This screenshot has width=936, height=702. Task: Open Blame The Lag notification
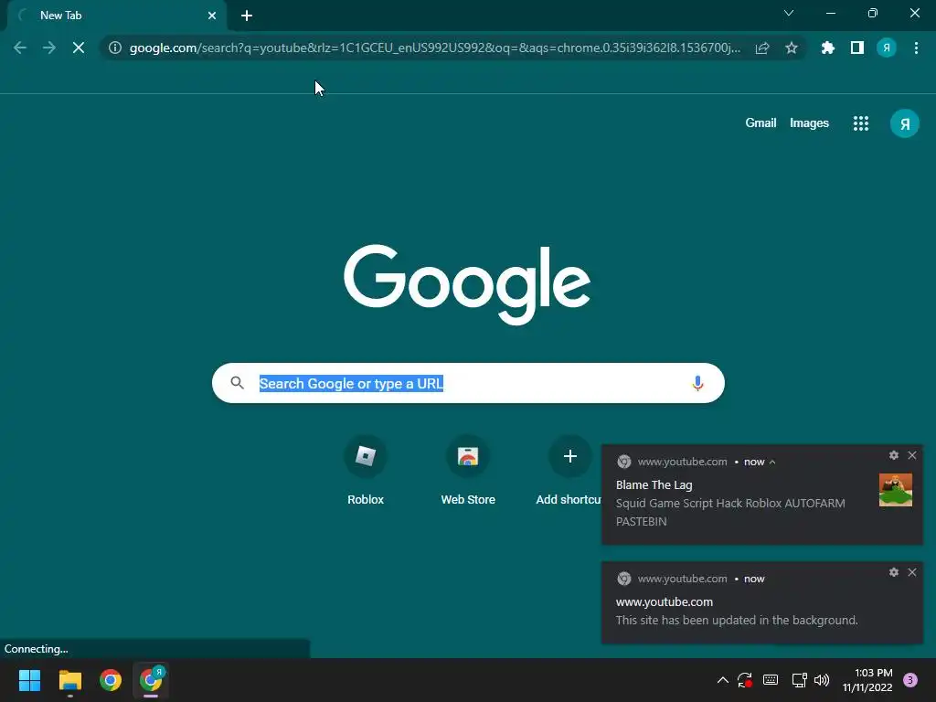tap(761, 495)
